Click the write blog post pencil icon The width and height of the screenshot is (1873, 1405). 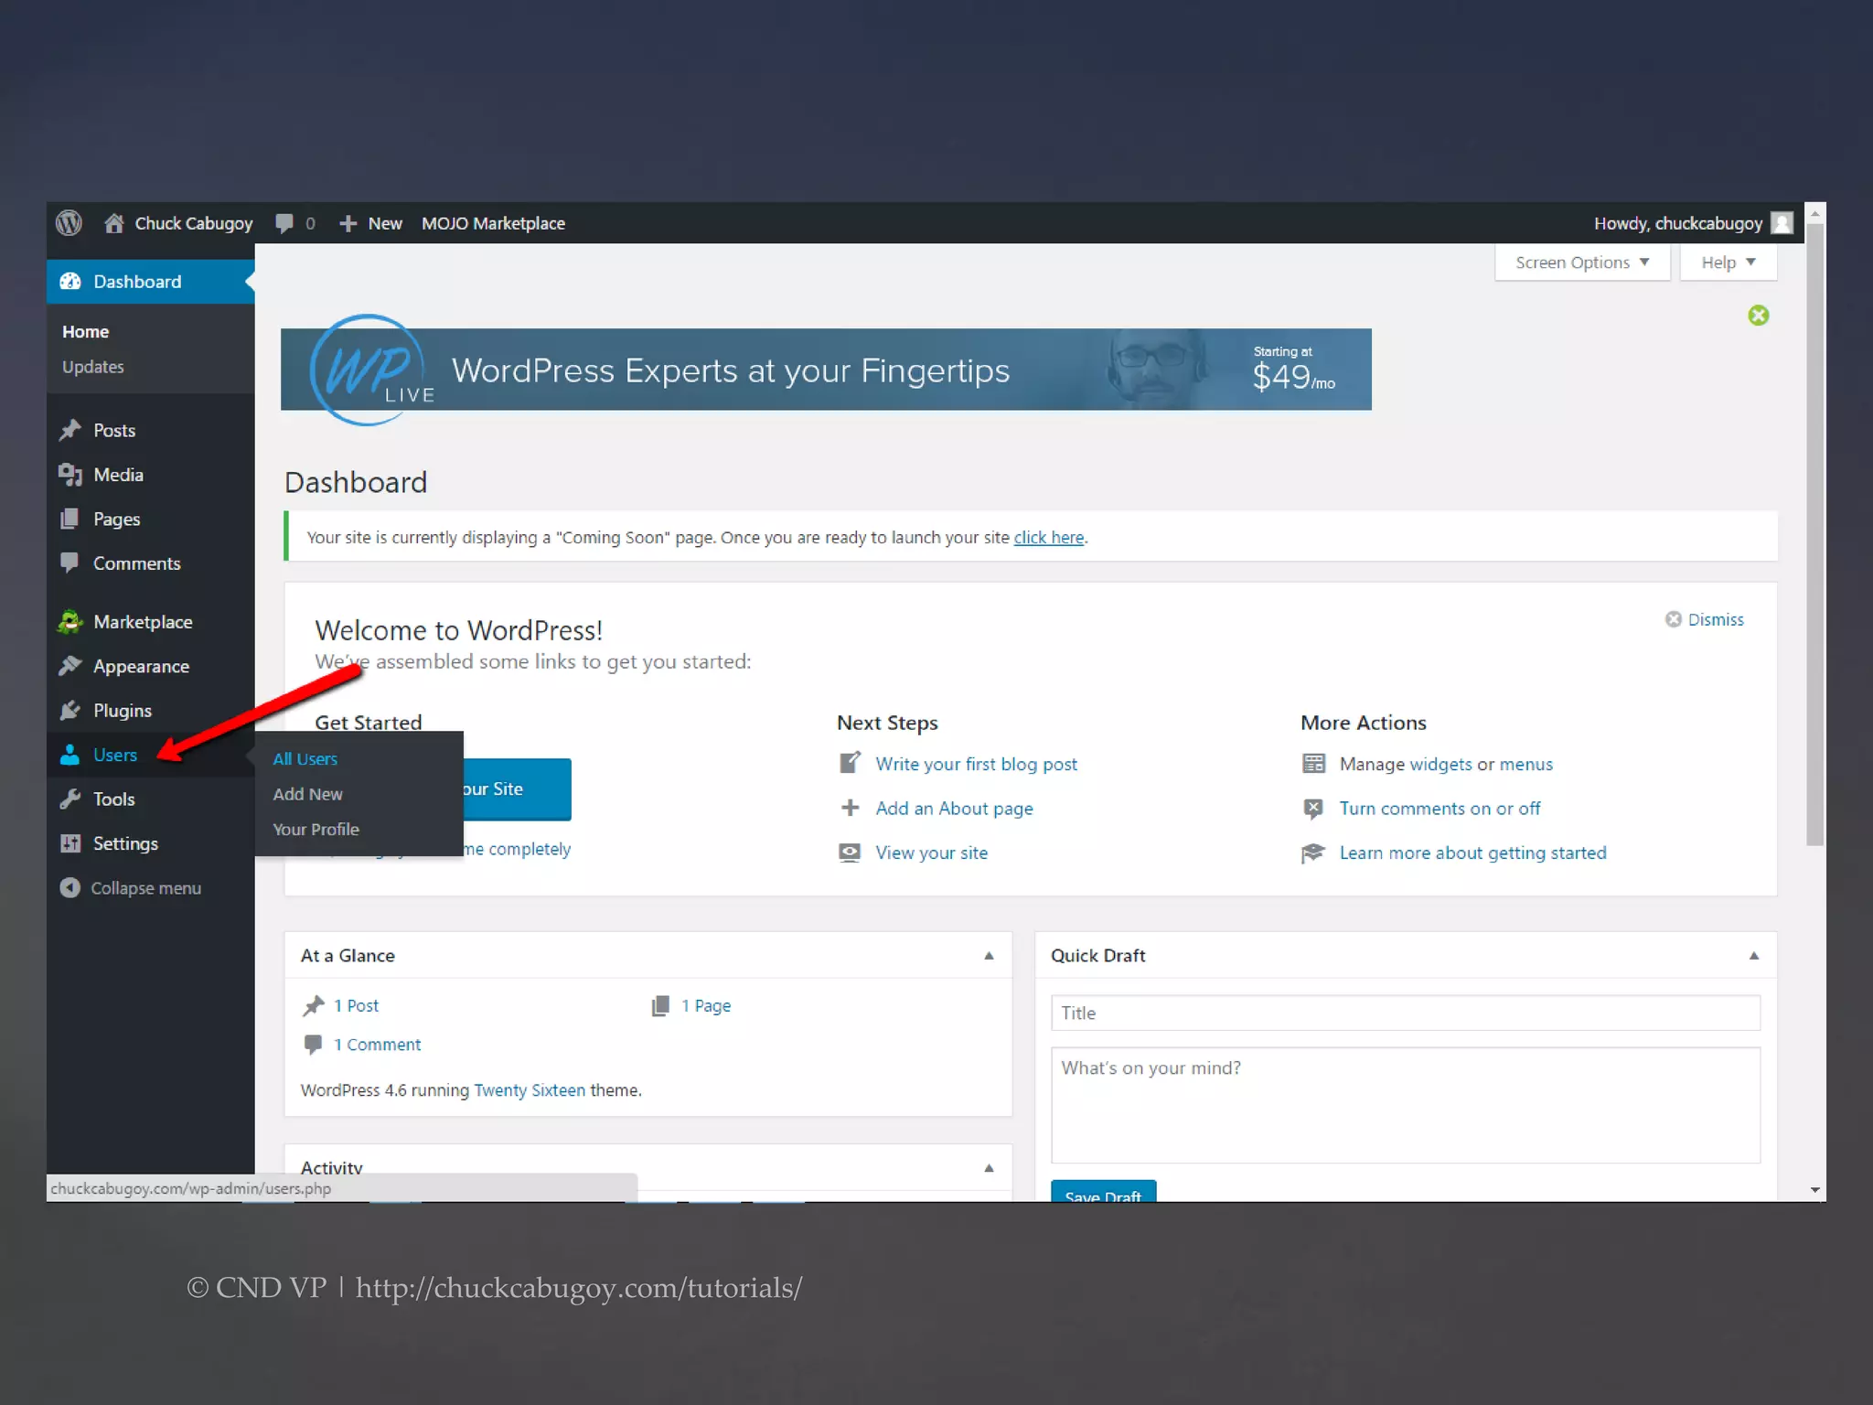[850, 763]
